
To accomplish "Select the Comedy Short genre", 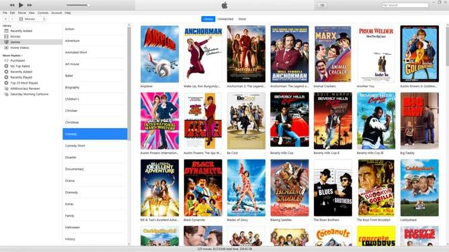I will [95, 145].
